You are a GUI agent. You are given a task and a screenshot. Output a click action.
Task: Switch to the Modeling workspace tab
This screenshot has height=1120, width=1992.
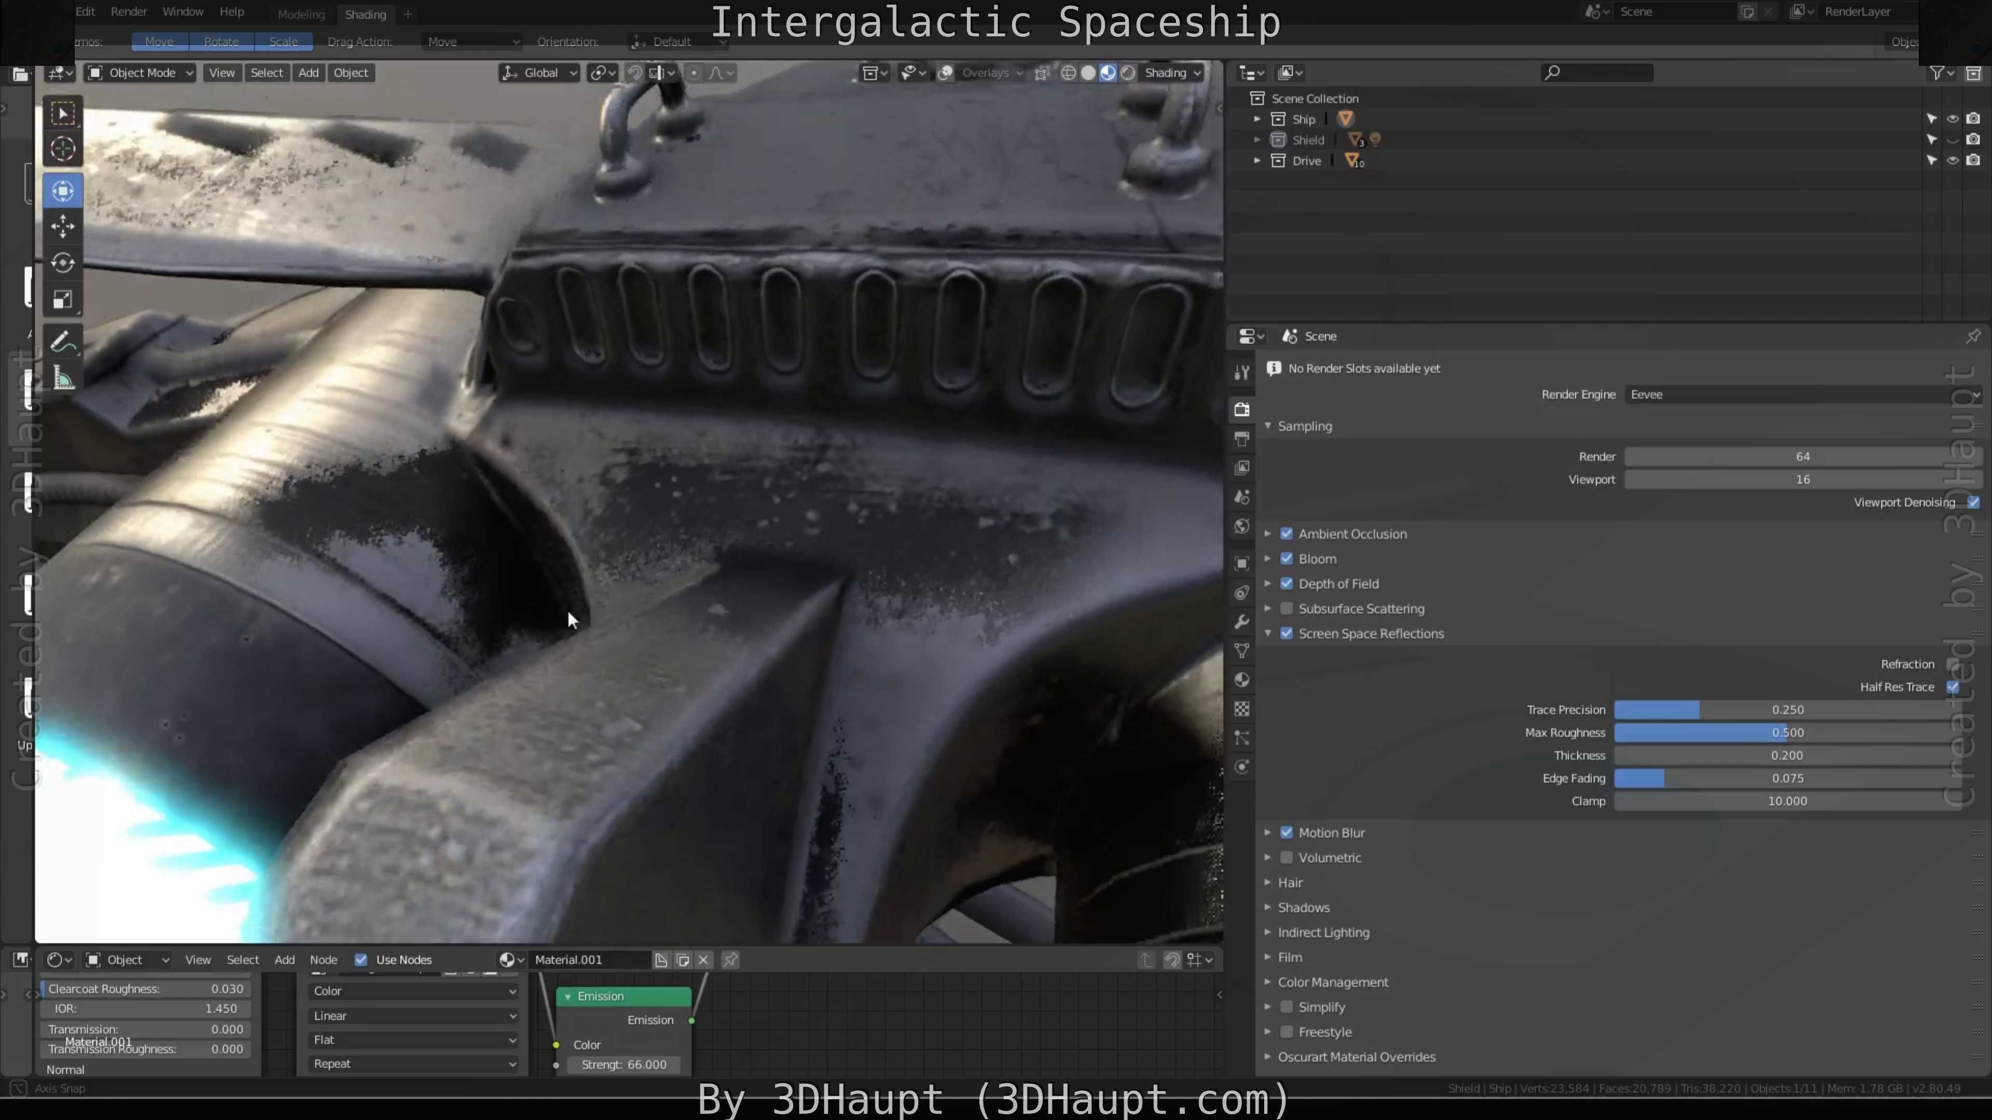(301, 15)
